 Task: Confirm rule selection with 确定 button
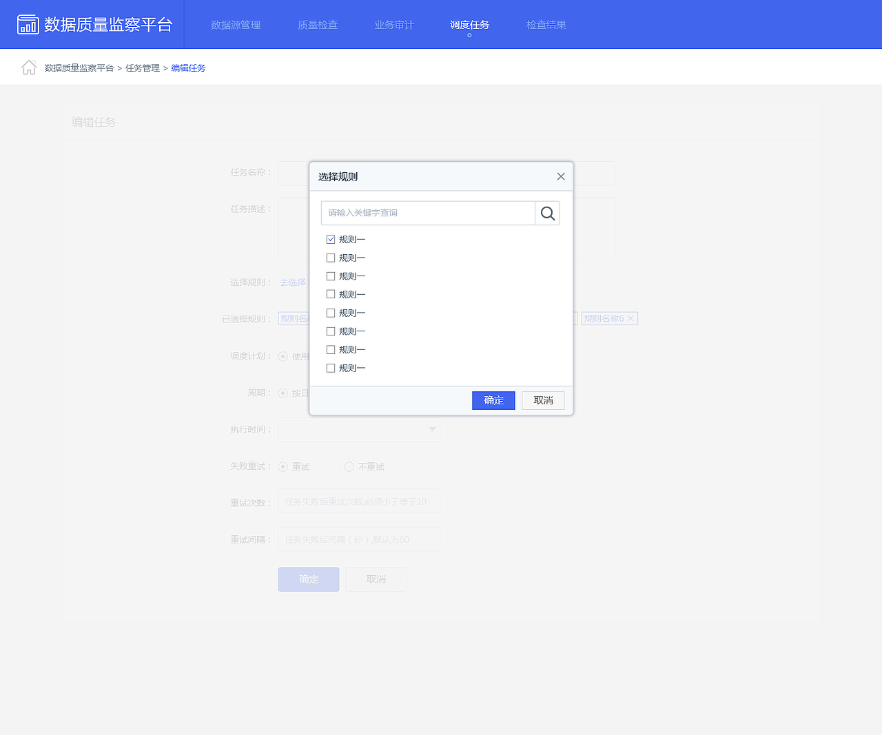point(493,400)
